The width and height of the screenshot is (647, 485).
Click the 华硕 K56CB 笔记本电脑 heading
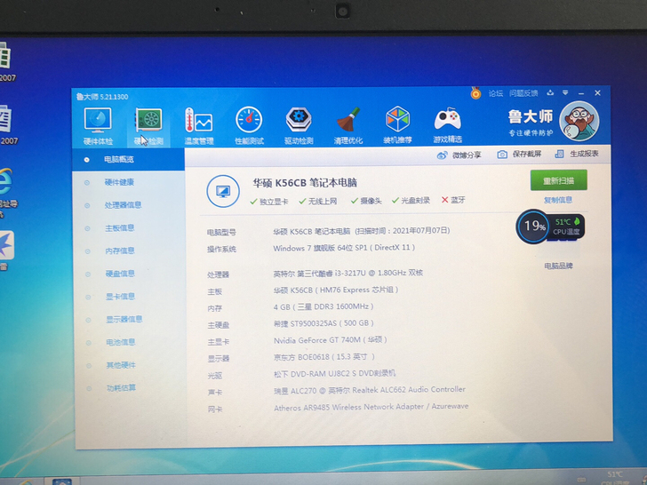point(305,183)
